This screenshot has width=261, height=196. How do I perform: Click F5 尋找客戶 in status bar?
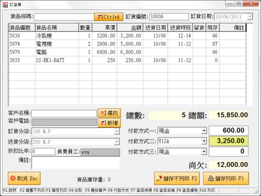coord(96,190)
